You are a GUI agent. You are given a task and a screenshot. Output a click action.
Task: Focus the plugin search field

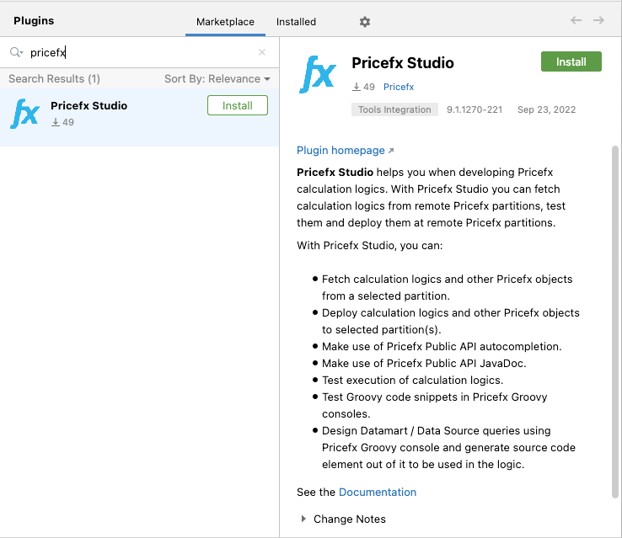(141, 52)
